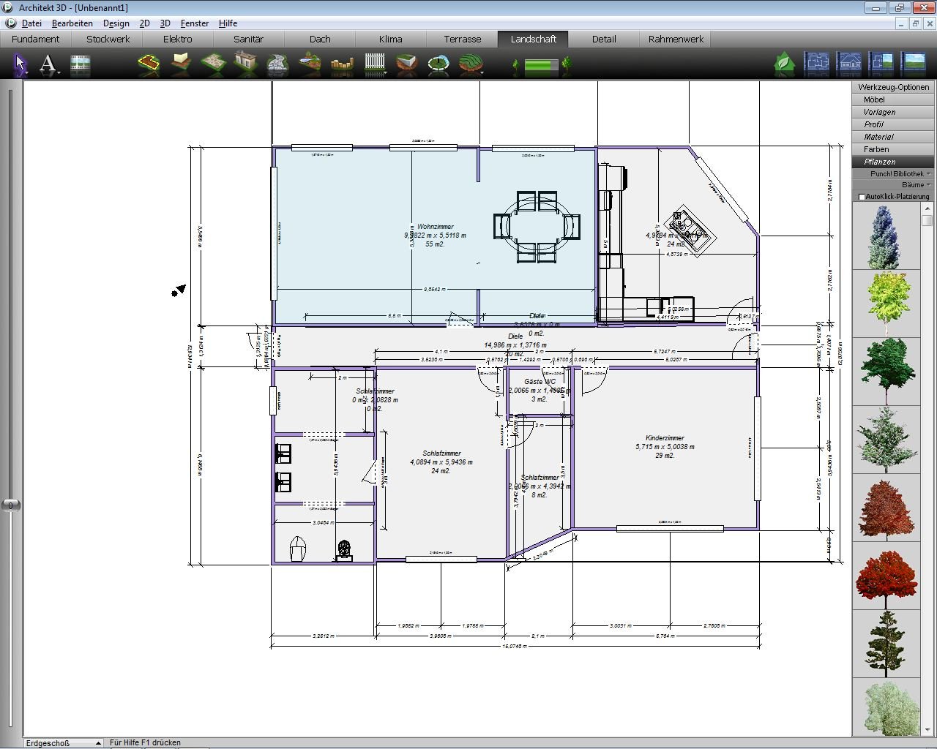
Task: Click the green house eco icon
Action: click(785, 64)
